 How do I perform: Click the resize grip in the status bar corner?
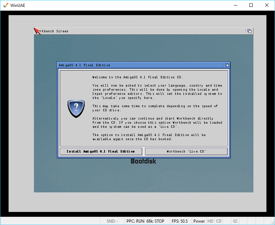tap(273, 223)
